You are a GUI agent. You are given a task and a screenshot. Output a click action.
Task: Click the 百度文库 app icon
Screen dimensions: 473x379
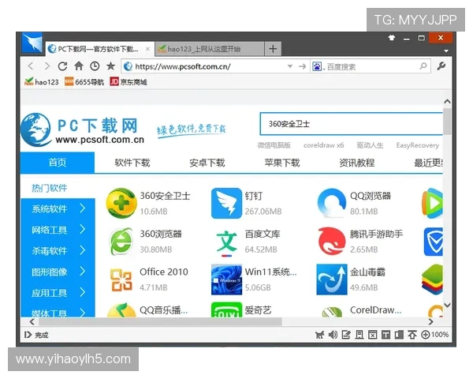tap(226, 242)
